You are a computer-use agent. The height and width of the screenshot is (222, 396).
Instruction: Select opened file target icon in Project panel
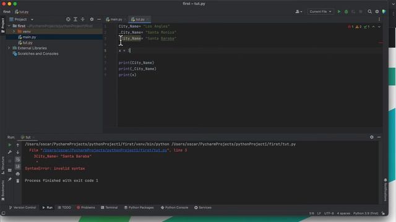[x=68, y=19]
